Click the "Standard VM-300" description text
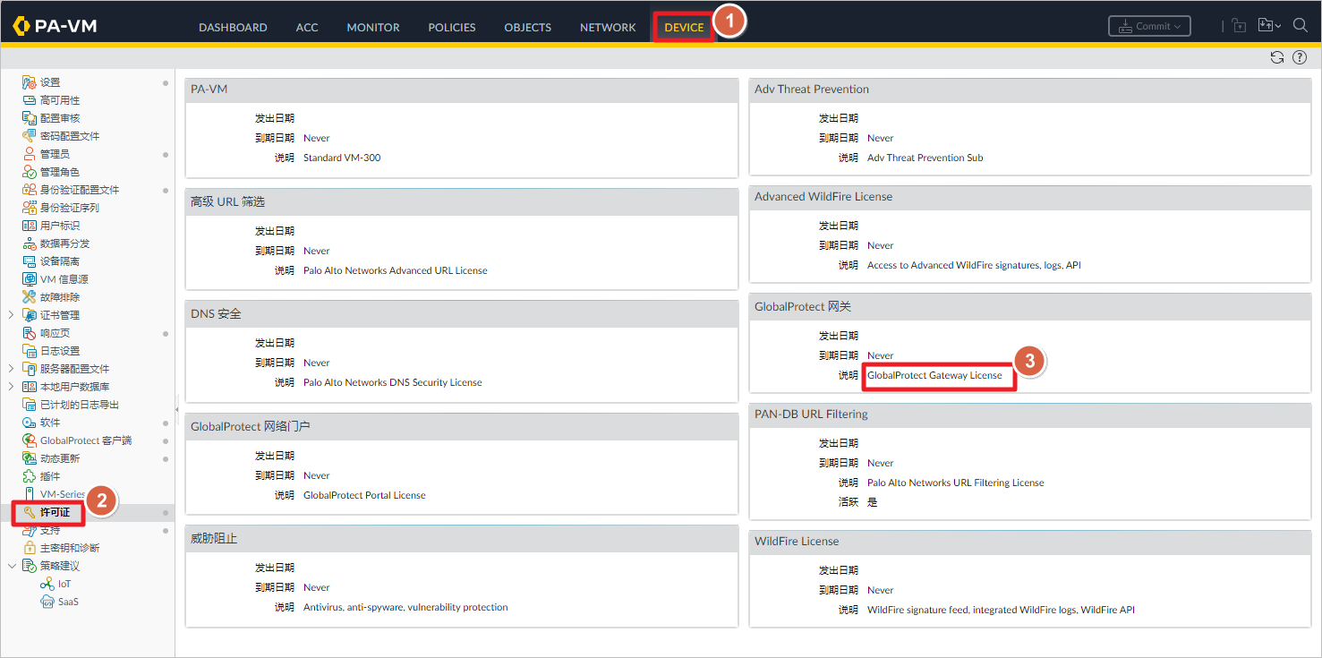 (x=342, y=158)
